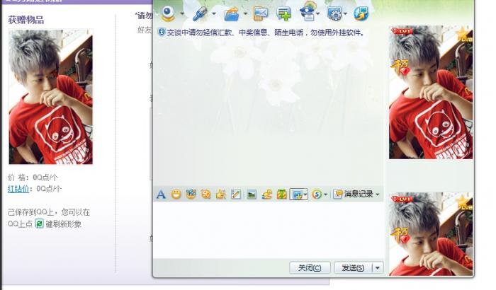The height and width of the screenshot is (290, 496).
Task: Click the upper contact QQ show avatar
Action: click(x=431, y=92)
